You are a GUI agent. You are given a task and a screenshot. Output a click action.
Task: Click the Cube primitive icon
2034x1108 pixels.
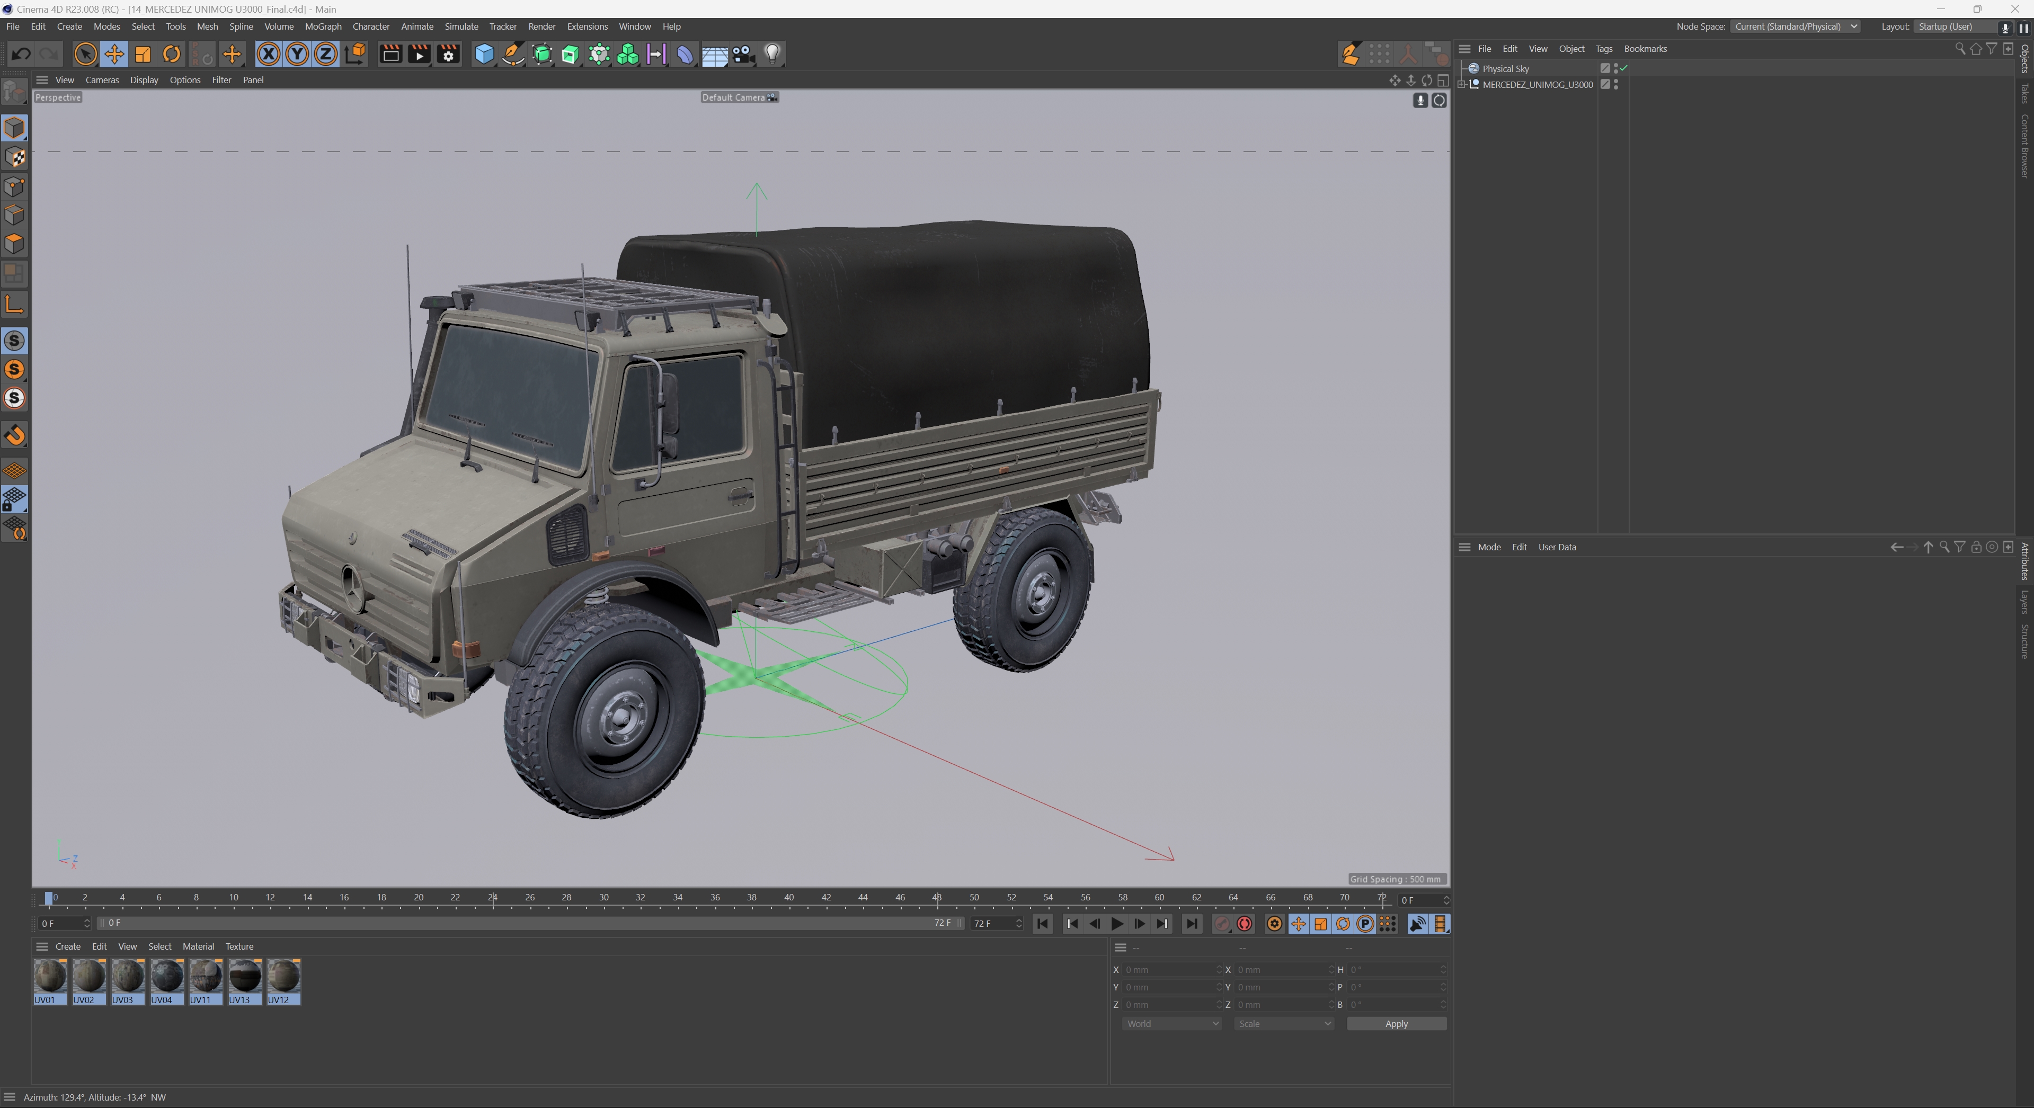coord(483,53)
